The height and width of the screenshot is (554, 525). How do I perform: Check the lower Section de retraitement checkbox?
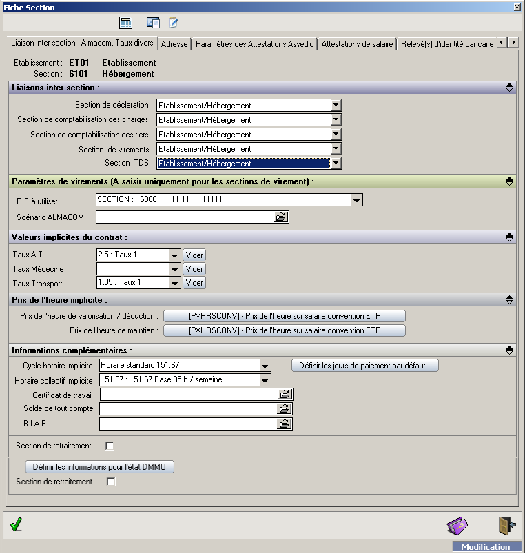(112, 482)
